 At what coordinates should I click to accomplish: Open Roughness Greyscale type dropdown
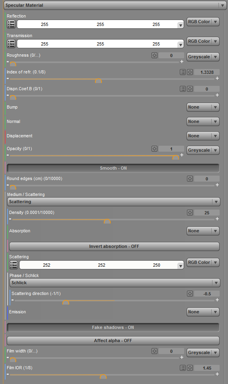(203, 57)
